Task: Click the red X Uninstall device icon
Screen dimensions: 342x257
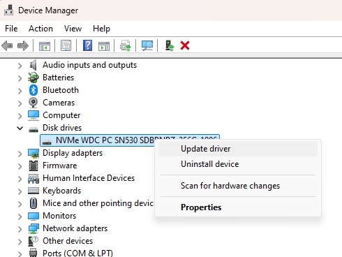Action: [x=185, y=45]
